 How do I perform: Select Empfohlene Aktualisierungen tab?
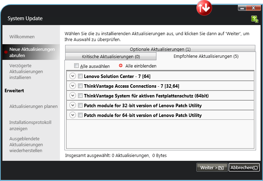click(x=206, y=56)
